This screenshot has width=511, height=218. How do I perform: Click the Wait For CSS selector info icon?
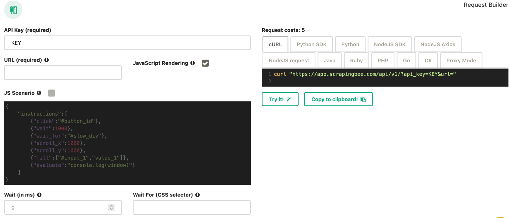[x=198, y=195]
